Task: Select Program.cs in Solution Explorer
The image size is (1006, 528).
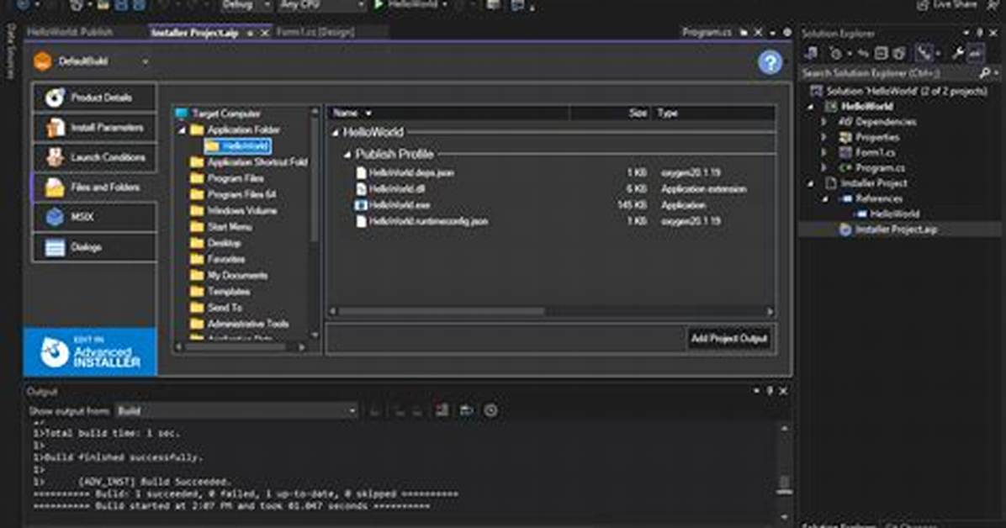Action: 879,168
